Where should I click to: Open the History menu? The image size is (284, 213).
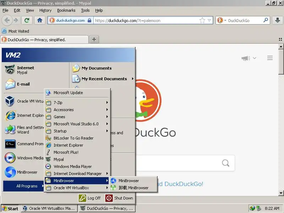(45, 10)
